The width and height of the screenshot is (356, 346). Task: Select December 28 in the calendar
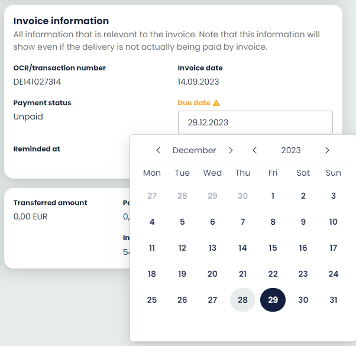tap(242, 300)
